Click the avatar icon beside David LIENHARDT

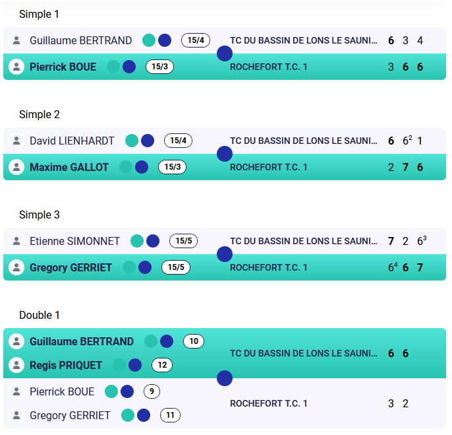tap(16, 141)
